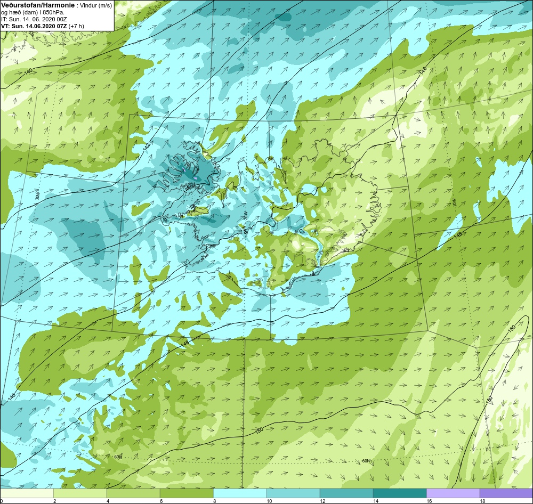The width and height of the screenshot is (533, 504).
Task: Click the legend scale value 16
Action: [x=429, y=501]
